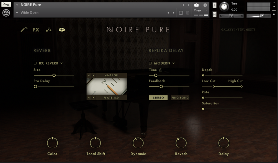Select previous reverb category before VINTAGE
The height and width of the screenshot is (163, 278).
pos(89,75)
